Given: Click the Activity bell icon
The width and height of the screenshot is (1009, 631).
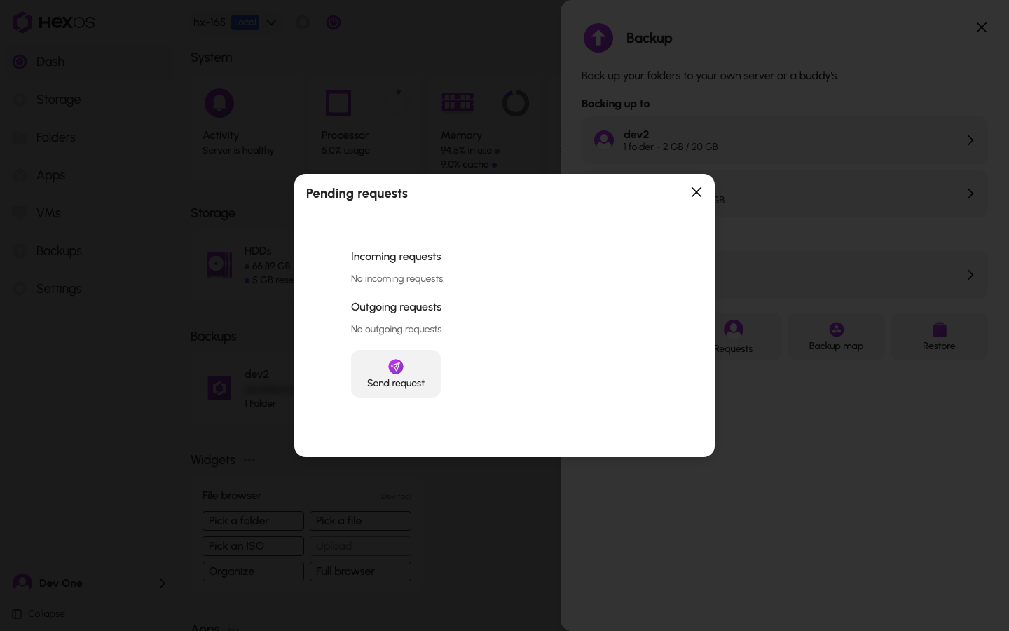Looking at the screenshot, I should click(219, 103).
